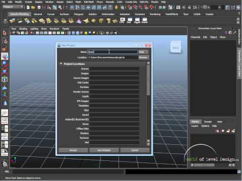Click the Cancel button in New Project
Viewport: 242px width, 181px height.
[135, 150]
